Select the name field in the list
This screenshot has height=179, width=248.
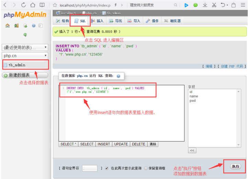[x=194, y=96]
